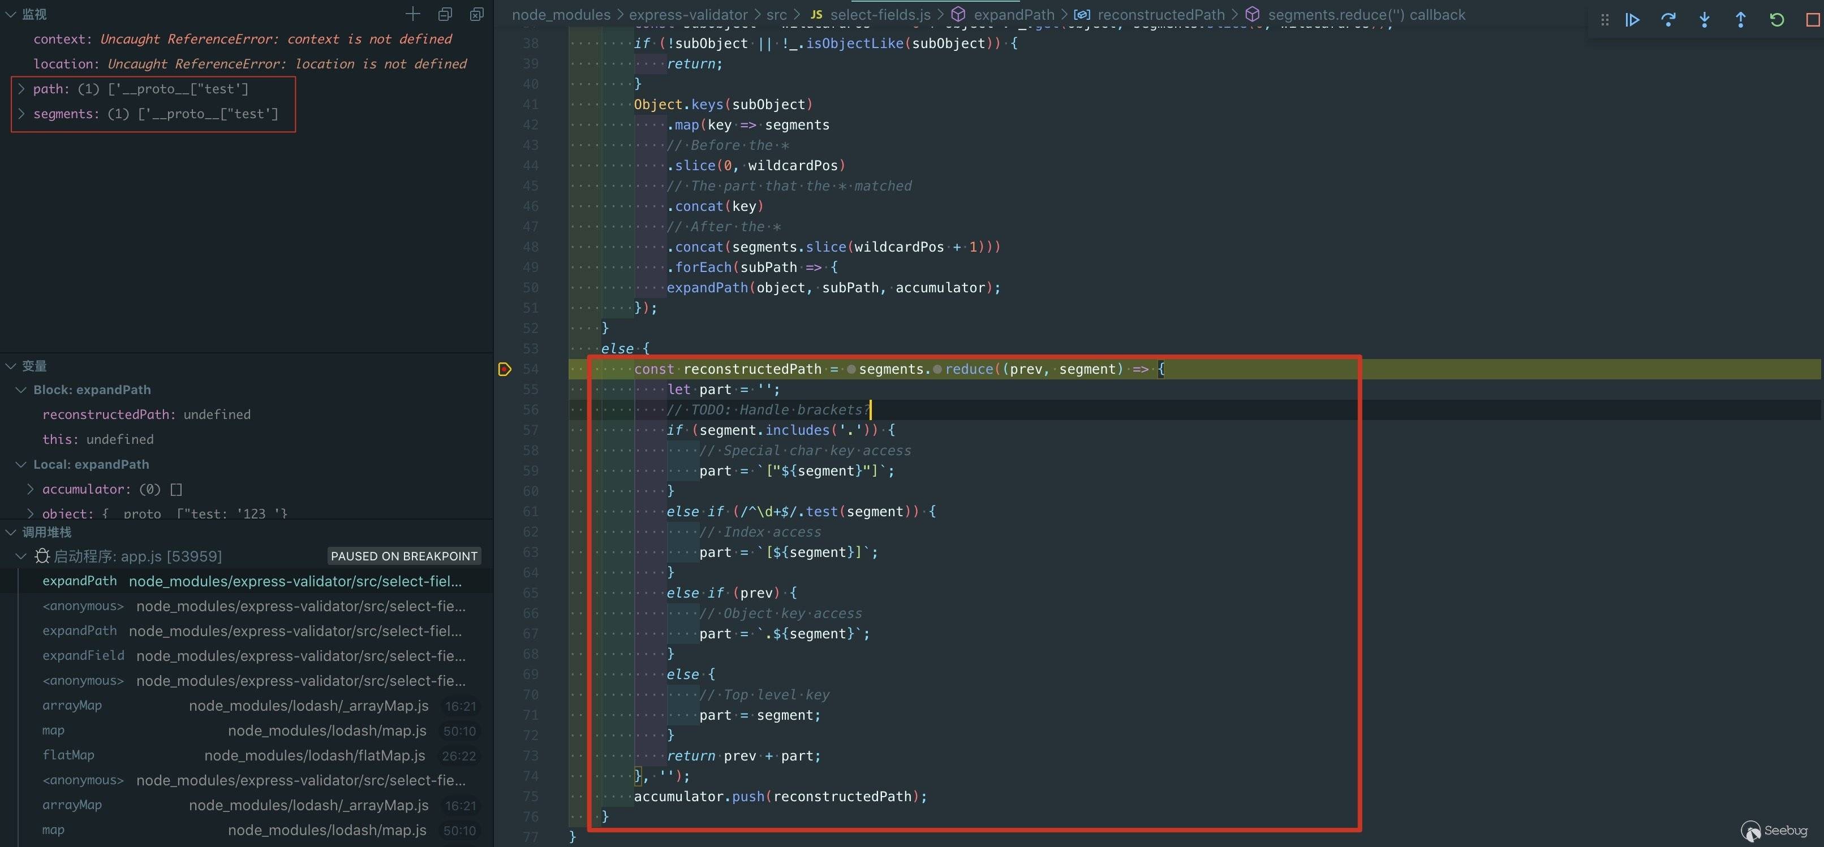This screenshot has height=847, width=1824.
Task: Continue execution in the debug toolbar
Action: (x=1633, y=20)
